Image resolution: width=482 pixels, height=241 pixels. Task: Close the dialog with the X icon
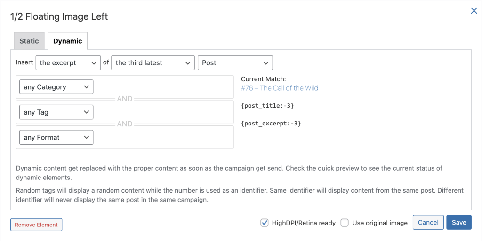[474, 11]
